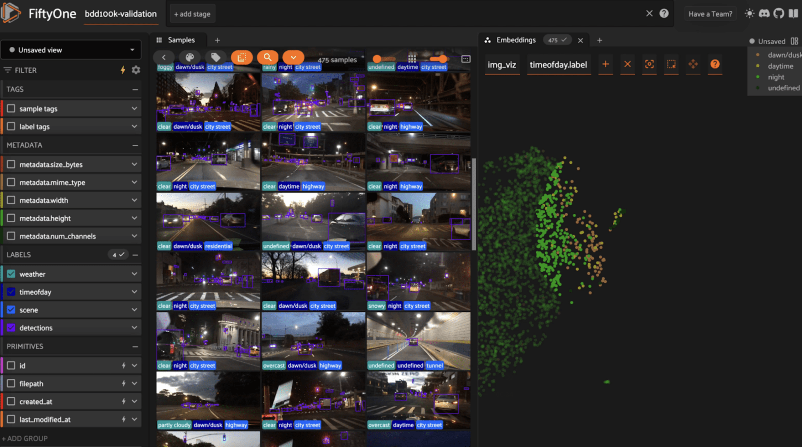This screenshot has height=447, width=802.
Task: Clear the 4 active labels badge
Action: click(118, 254)
